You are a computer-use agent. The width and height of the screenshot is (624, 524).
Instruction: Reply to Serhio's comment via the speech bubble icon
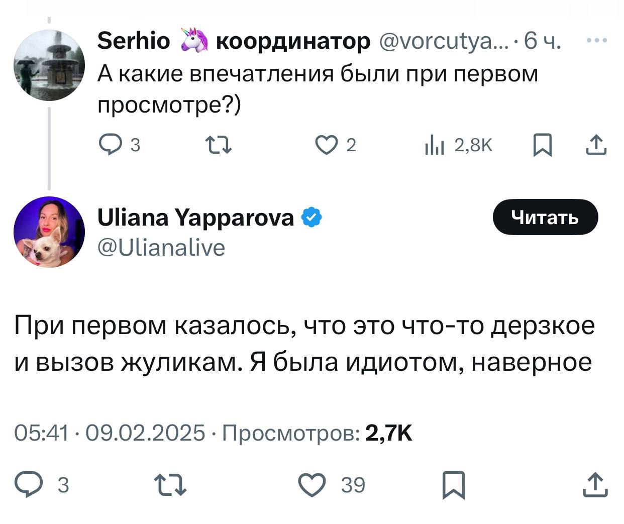coord(108,145)
